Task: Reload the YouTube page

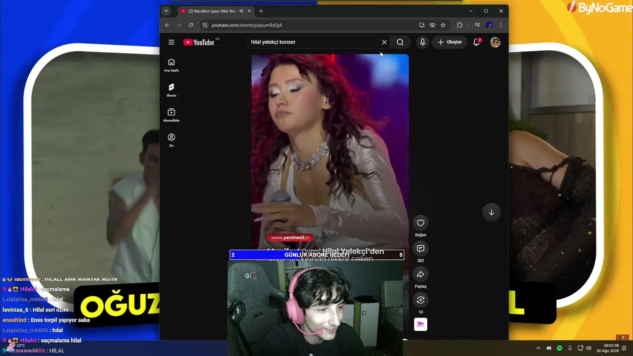Action: pyautogui.click(x=191, y=25)
